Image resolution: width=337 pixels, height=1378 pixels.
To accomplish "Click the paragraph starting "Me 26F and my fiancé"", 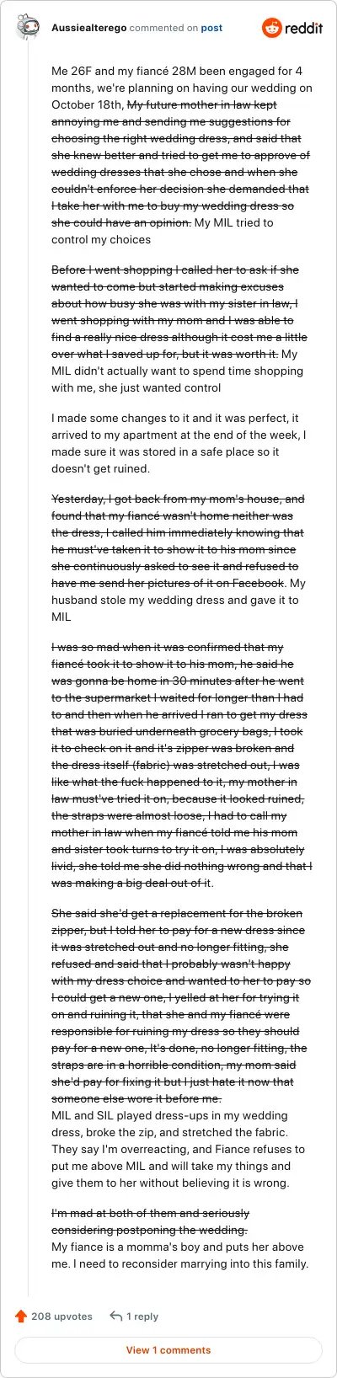I will pyautogui.click(x=182, y=155).
